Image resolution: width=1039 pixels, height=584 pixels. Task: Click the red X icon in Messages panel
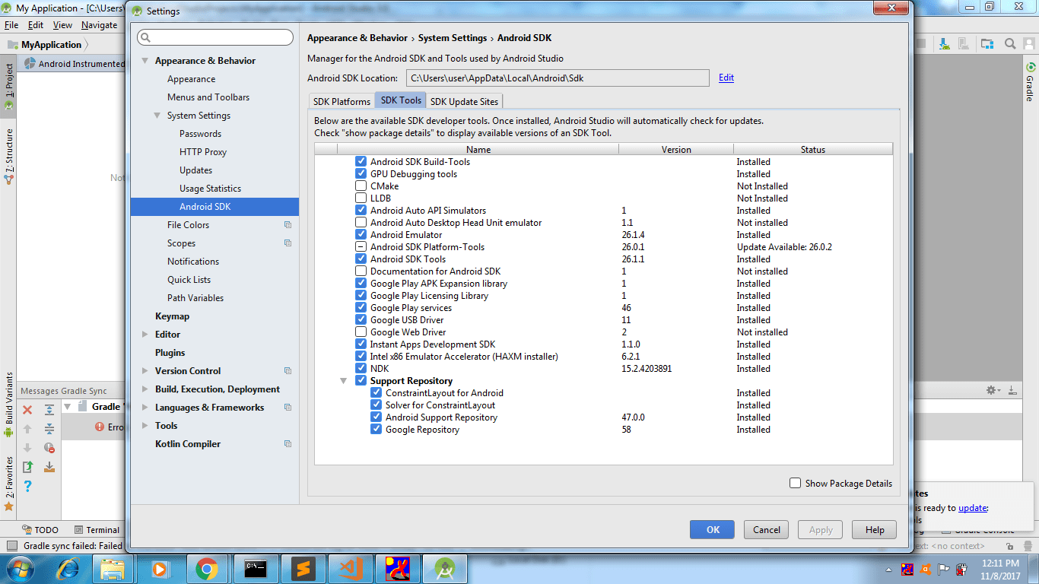tap(27, 410)
